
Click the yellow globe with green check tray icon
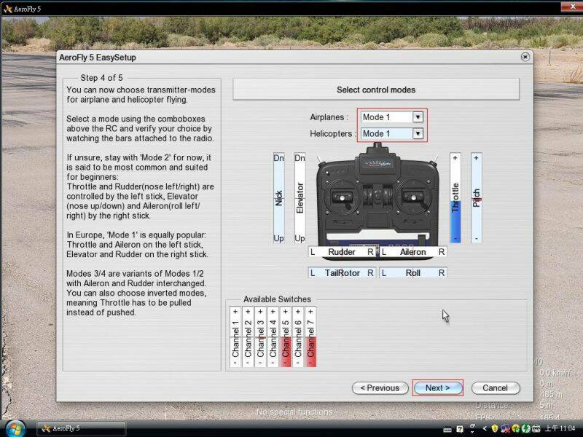pos(516,428)
